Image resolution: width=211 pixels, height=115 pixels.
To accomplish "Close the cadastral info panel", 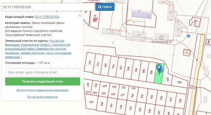I will 80,16.
